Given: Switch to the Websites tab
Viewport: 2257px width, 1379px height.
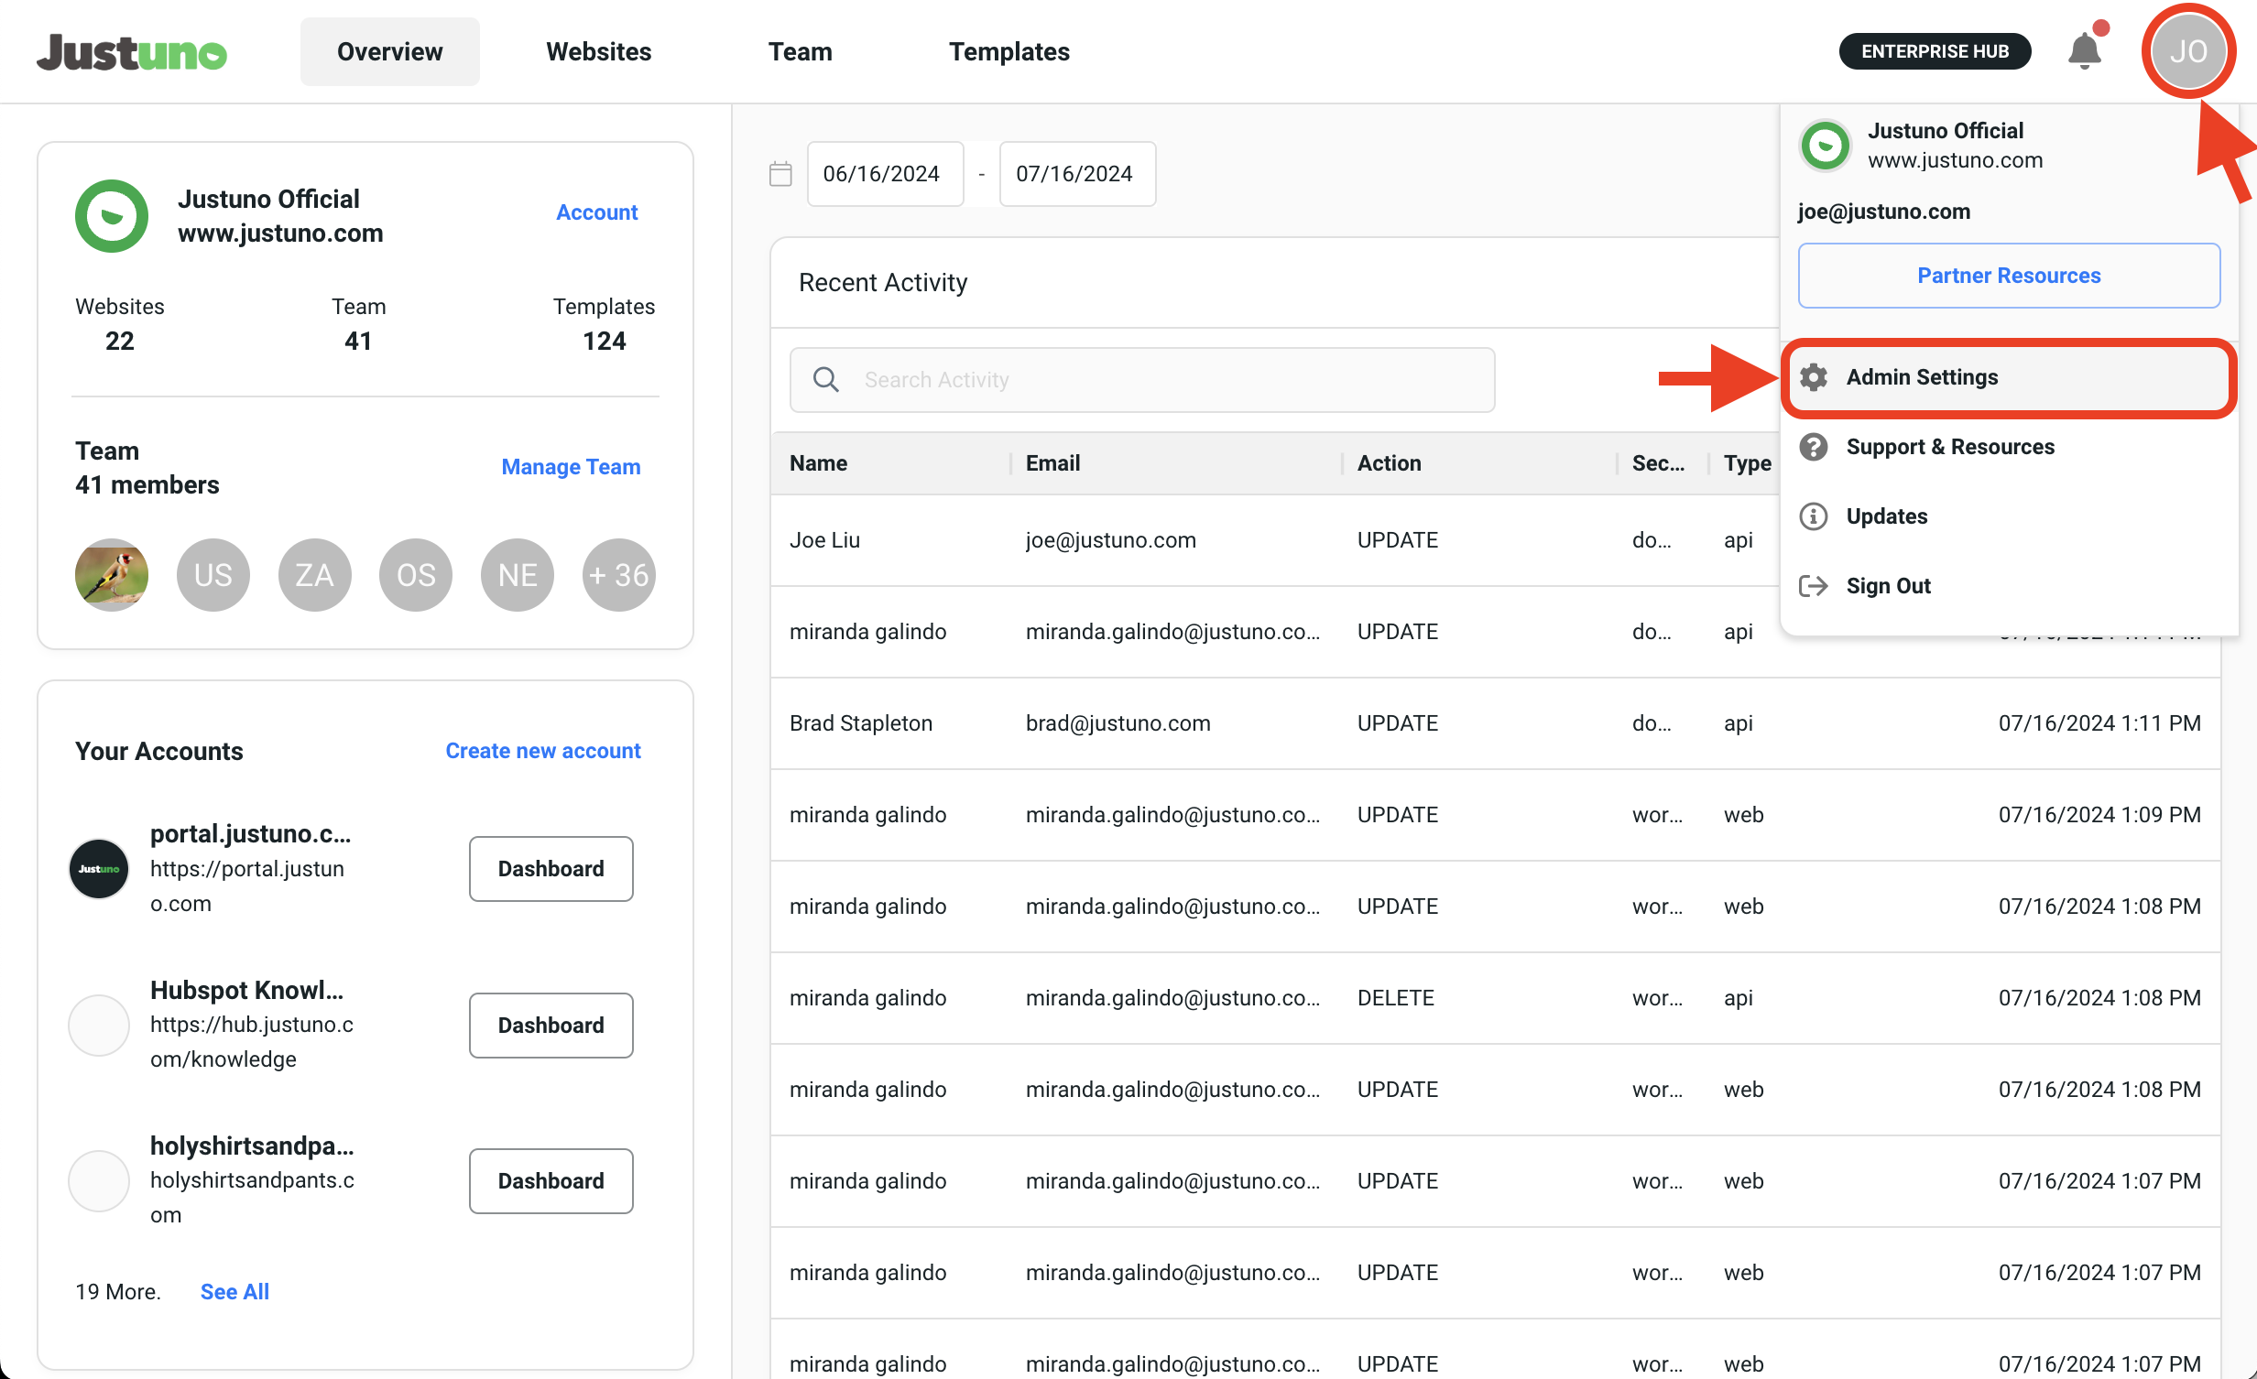Looking at the screenshot, I should pyautogui.click(x=598, y=52).
